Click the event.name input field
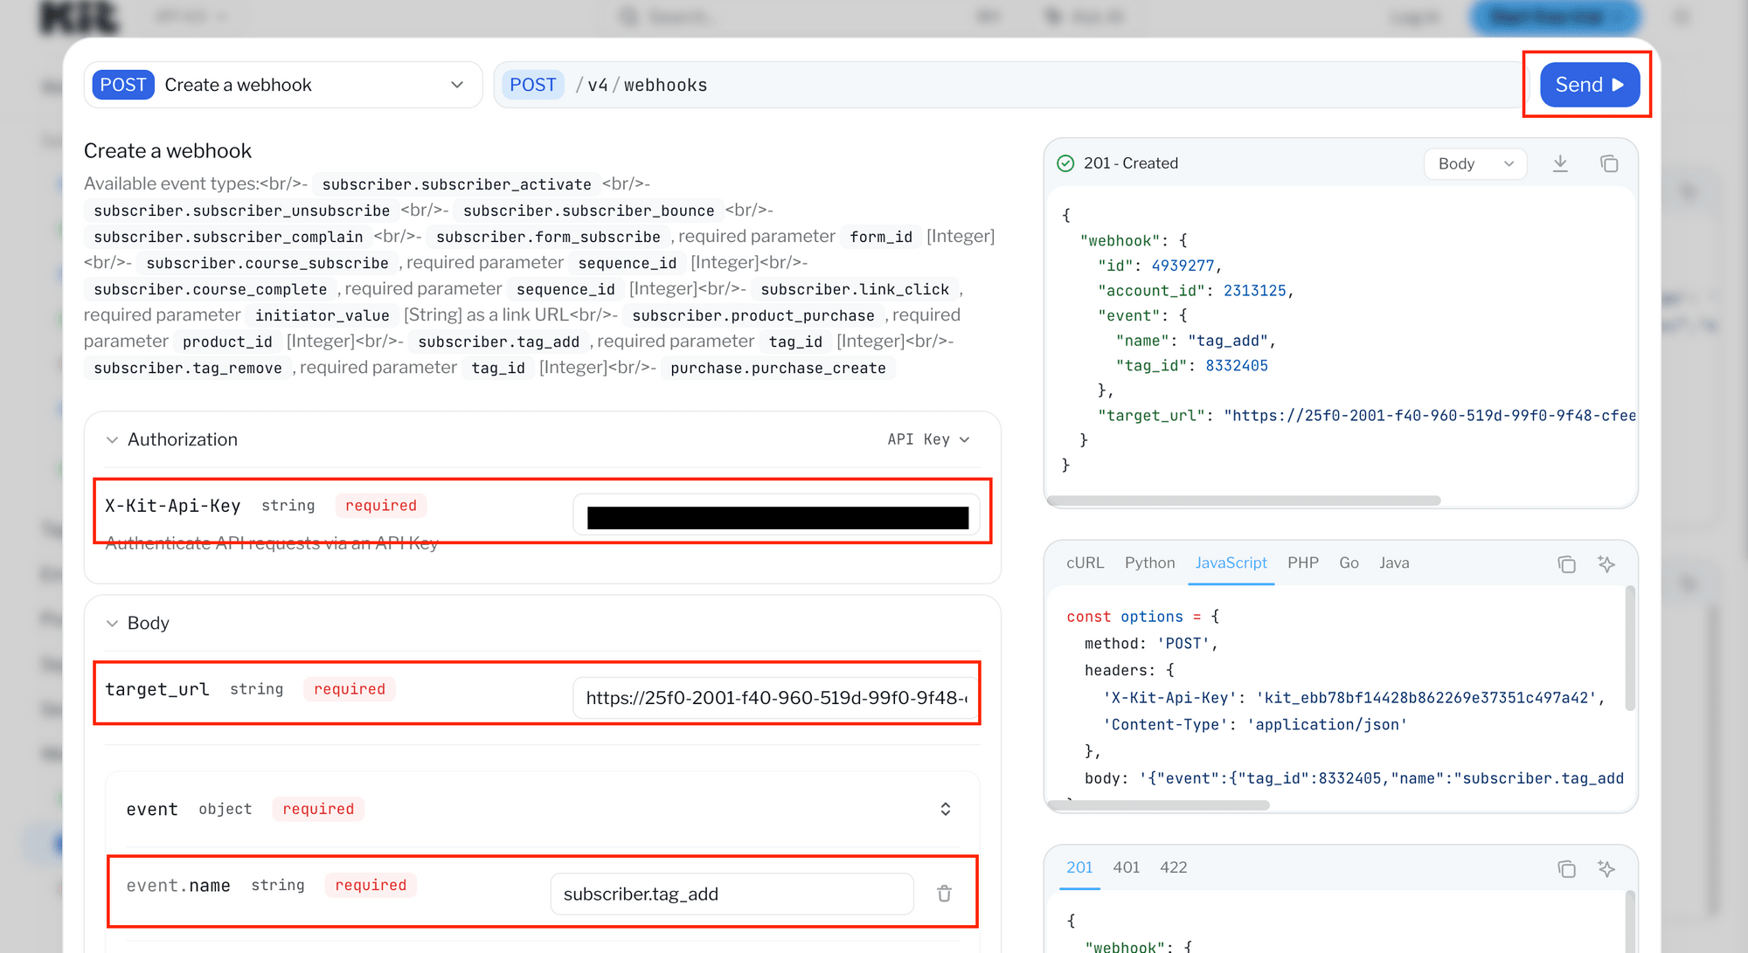Viewport: 1748px width, 953px height. [732, 894]
